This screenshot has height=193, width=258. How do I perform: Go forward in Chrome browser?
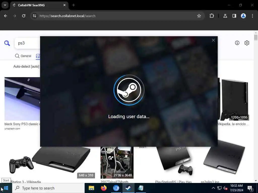click(x=15, y=16)
